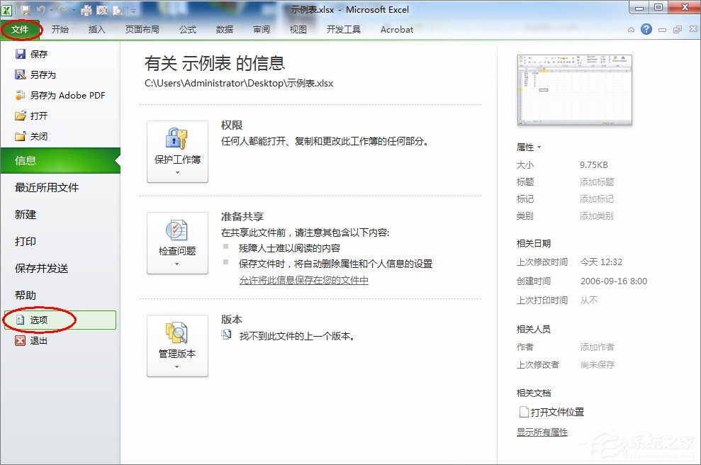
Task: Open the Customize Quick Access Toolbar dropdown
Action: pos(132,10)
